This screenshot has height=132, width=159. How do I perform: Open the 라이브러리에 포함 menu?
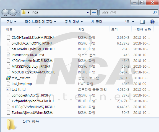[x=41, y=22]
